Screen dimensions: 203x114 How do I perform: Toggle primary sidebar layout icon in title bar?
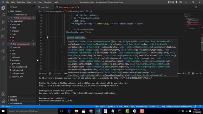(x=169, y=2)
